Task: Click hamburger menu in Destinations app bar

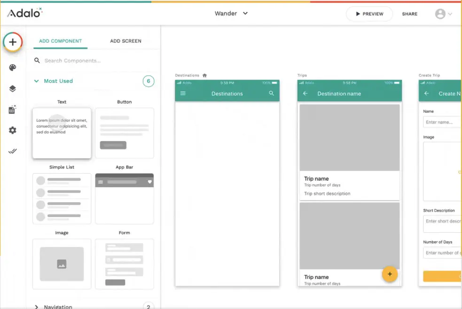Action: tap(183, 94)
